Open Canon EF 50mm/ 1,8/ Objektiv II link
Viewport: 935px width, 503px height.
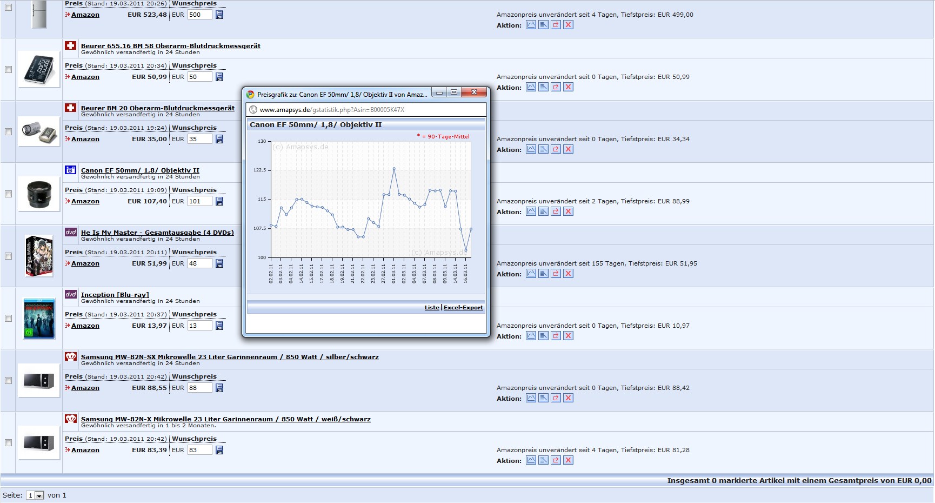pos(140,170)
